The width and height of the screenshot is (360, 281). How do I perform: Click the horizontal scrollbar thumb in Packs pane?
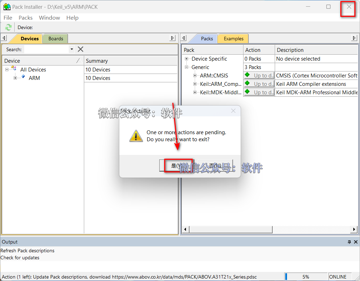(x=231, y=229)
